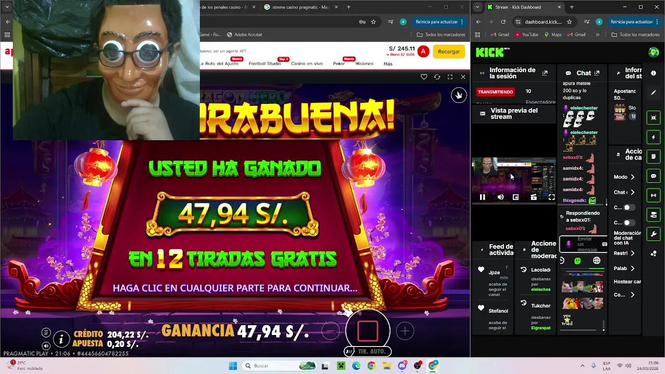This screenshot has width=665, height=374.
Task: Open the Poker menu item
Action: [339, 63]
